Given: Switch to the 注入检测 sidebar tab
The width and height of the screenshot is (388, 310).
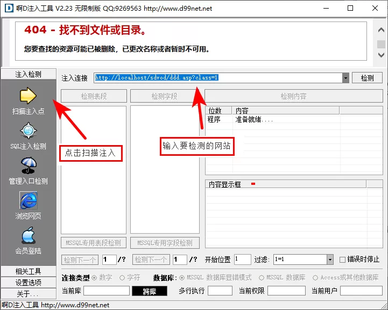Looking at the screenshot, I should (29, 74).
